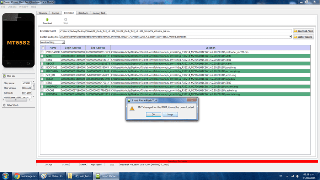The width and height of the screenshot is (320, 180).
Task: Click the Location column header
Action: 210,48
